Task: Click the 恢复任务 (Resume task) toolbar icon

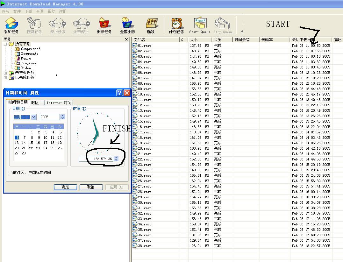Action: coord(34,25)
